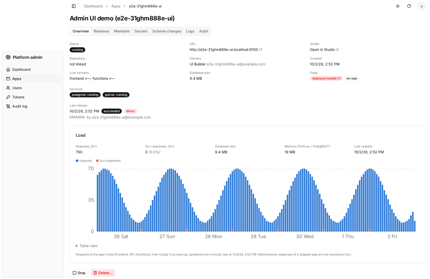The width and height of the screenshot is (430, 279).
Task: Select Audit log in the sidebar
Action: tap(33, 106)
